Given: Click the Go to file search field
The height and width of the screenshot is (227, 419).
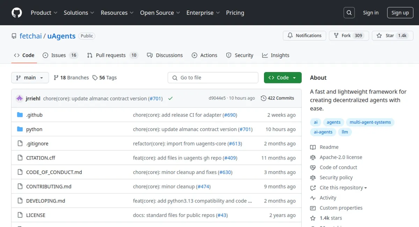Looking at the screenshot, I should pyautogui.click(x=213, y=78).
